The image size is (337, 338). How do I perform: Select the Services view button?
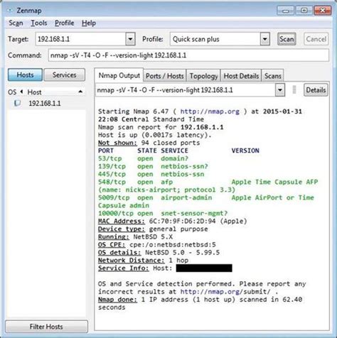pos(64,75)
